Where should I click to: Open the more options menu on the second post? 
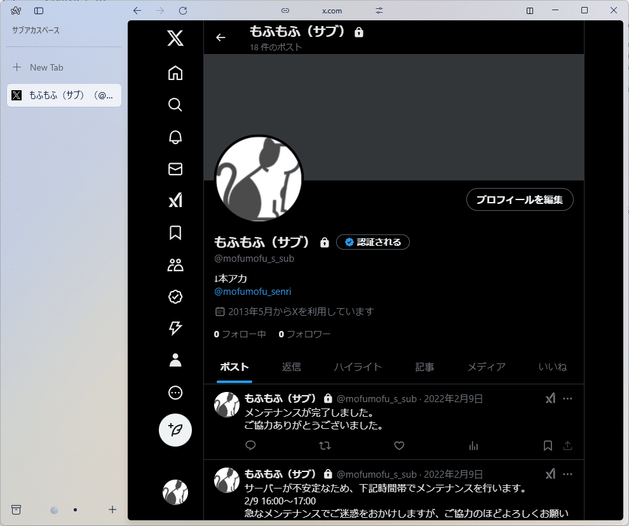click(x=567, y=473)
